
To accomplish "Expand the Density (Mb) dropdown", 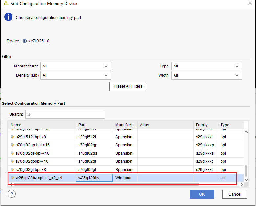I will point(76,75).
